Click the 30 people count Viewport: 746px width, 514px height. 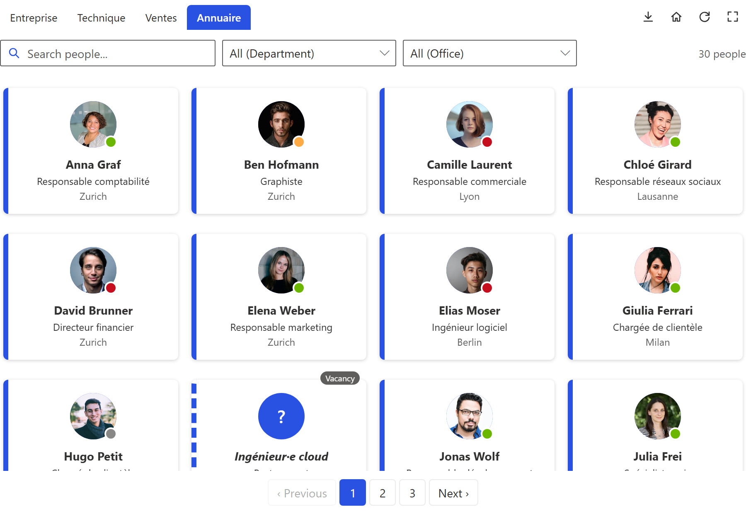click(722, 54)
